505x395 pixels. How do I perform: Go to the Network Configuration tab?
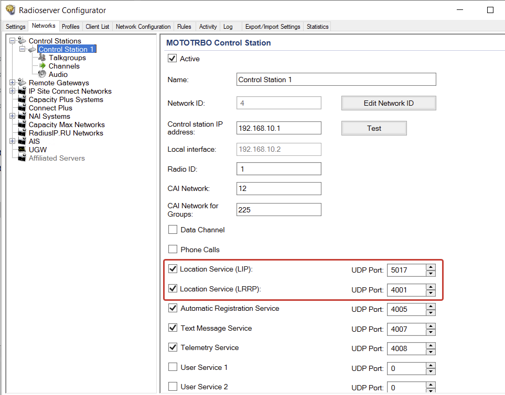[x=143, y=27]
